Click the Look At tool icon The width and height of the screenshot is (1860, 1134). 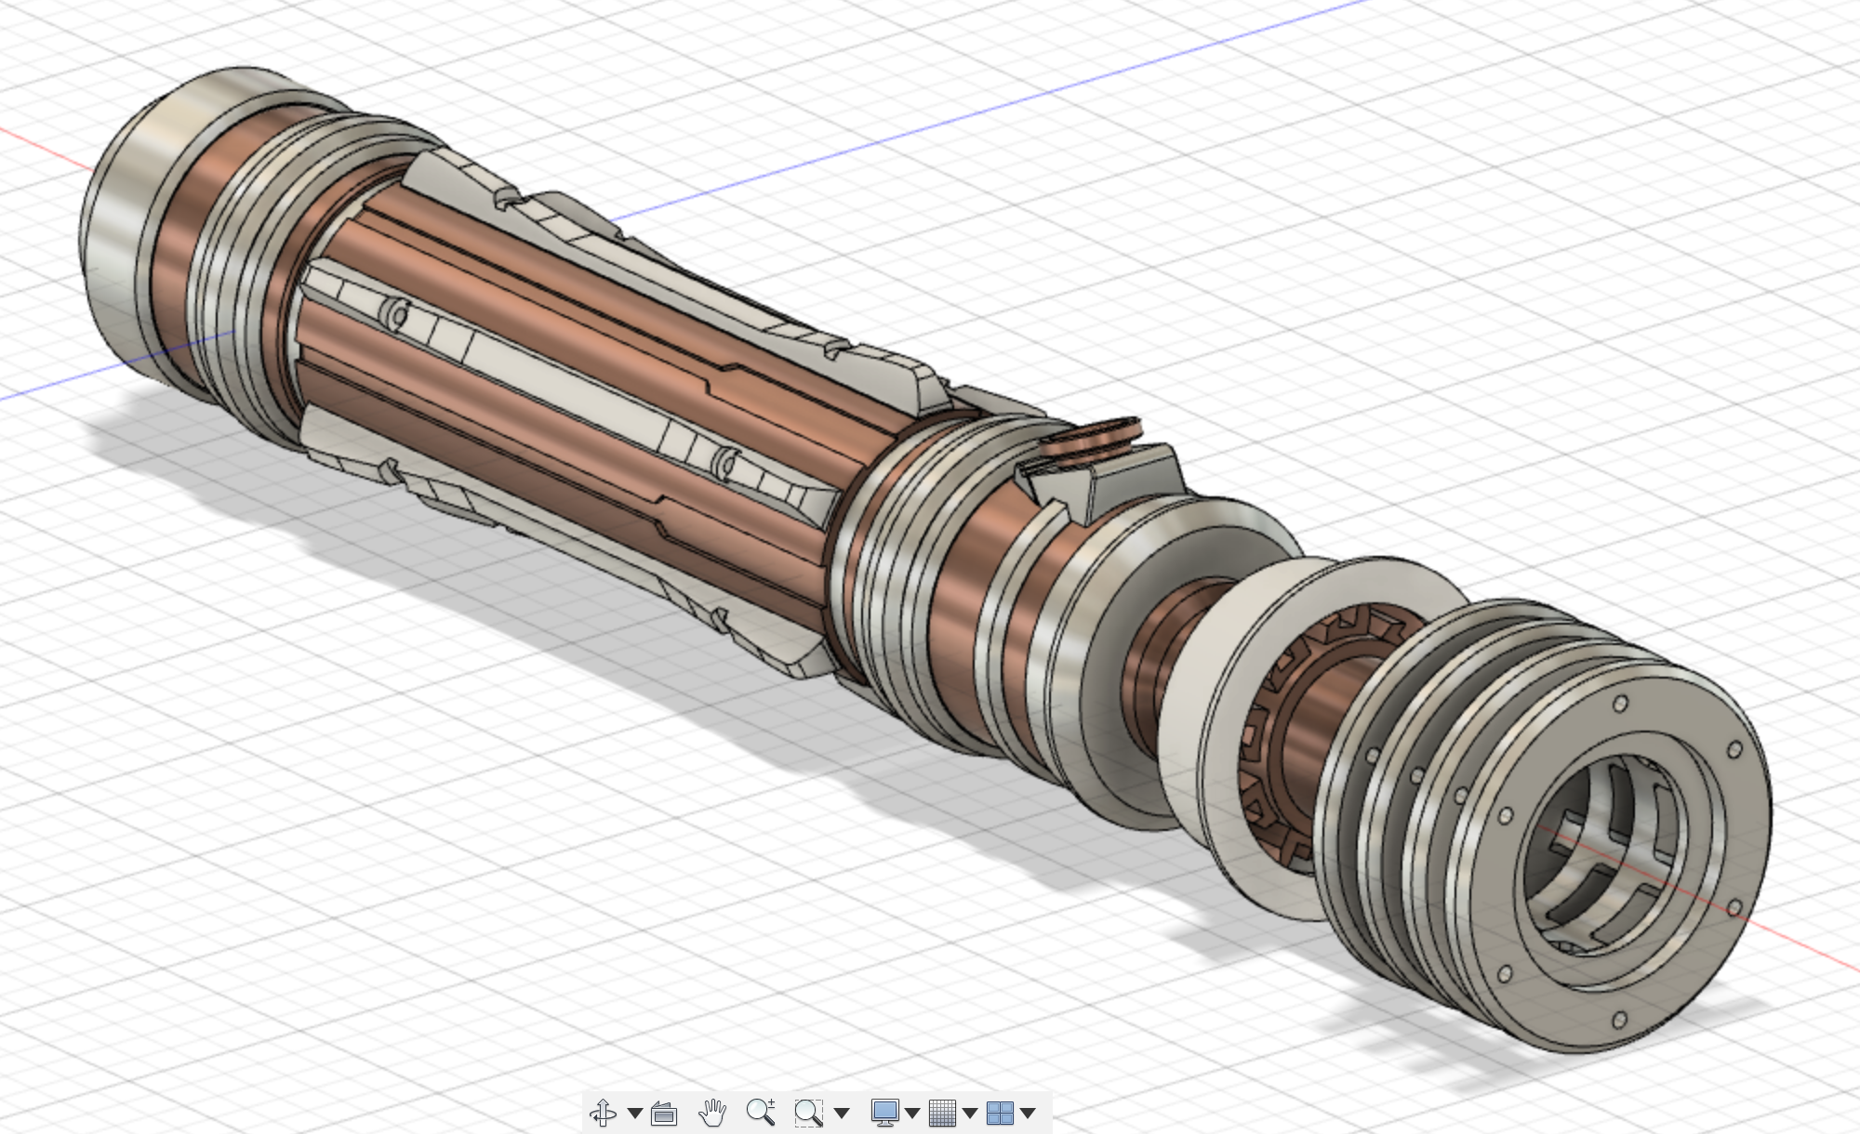(x=664, y=1113)
